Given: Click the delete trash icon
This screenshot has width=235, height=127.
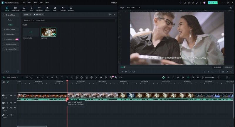Looking at the screenshot, I should point(47,77).
